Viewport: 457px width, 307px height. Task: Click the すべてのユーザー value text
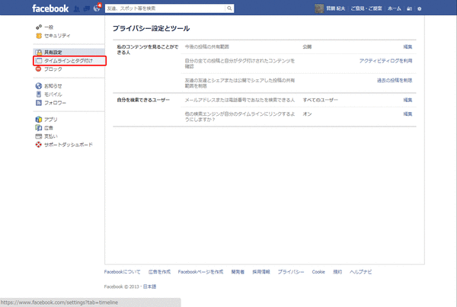[321, 100]
